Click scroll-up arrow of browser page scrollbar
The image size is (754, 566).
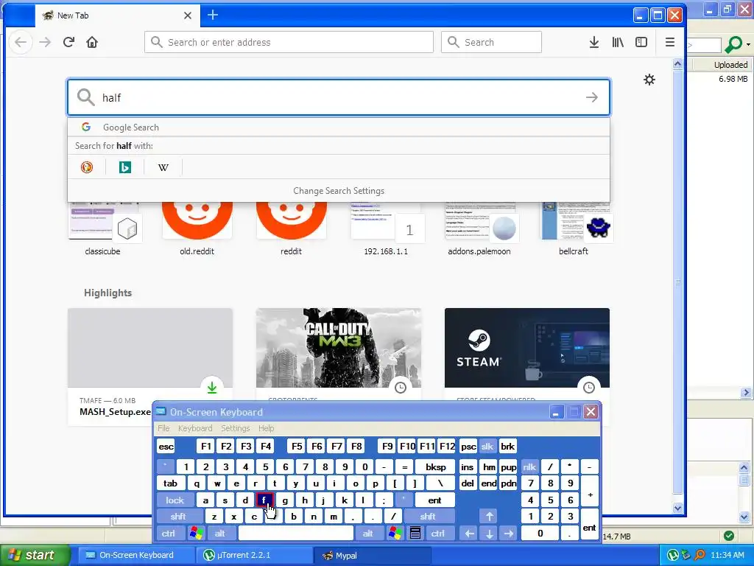677,64
